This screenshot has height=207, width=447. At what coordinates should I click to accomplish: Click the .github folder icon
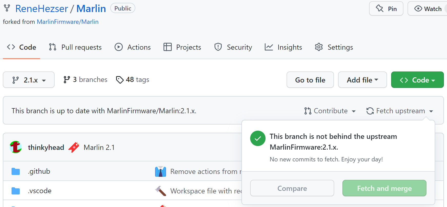pos(16,171)
